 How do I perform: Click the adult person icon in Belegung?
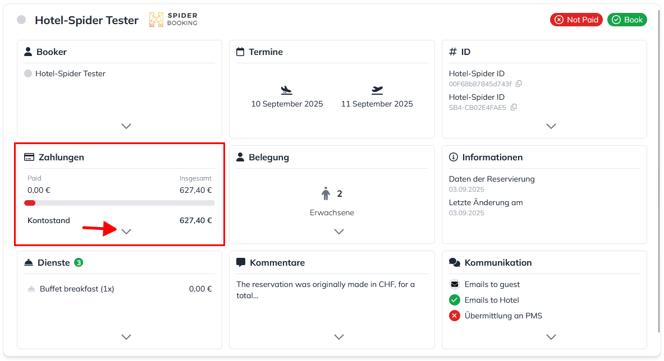tap(326, 194)
